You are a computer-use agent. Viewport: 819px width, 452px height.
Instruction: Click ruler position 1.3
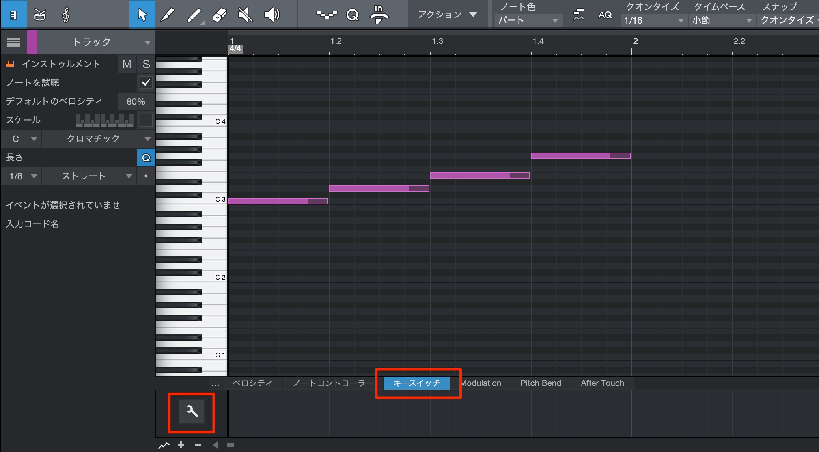437,41
